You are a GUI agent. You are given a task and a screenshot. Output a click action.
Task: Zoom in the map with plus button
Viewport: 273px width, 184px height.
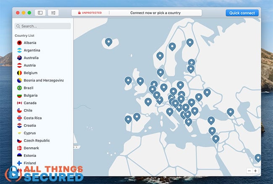point(255,171)
